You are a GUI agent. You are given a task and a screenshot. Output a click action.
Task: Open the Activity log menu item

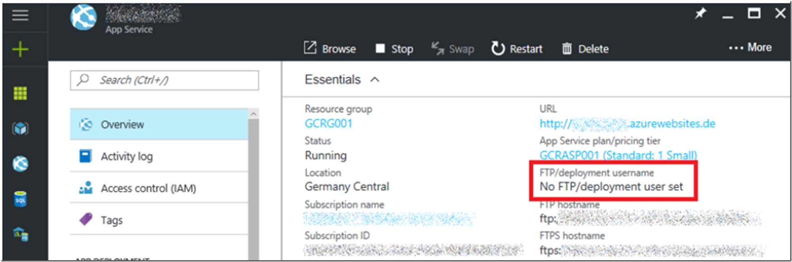pyautogui.click(x=159, y=156)
